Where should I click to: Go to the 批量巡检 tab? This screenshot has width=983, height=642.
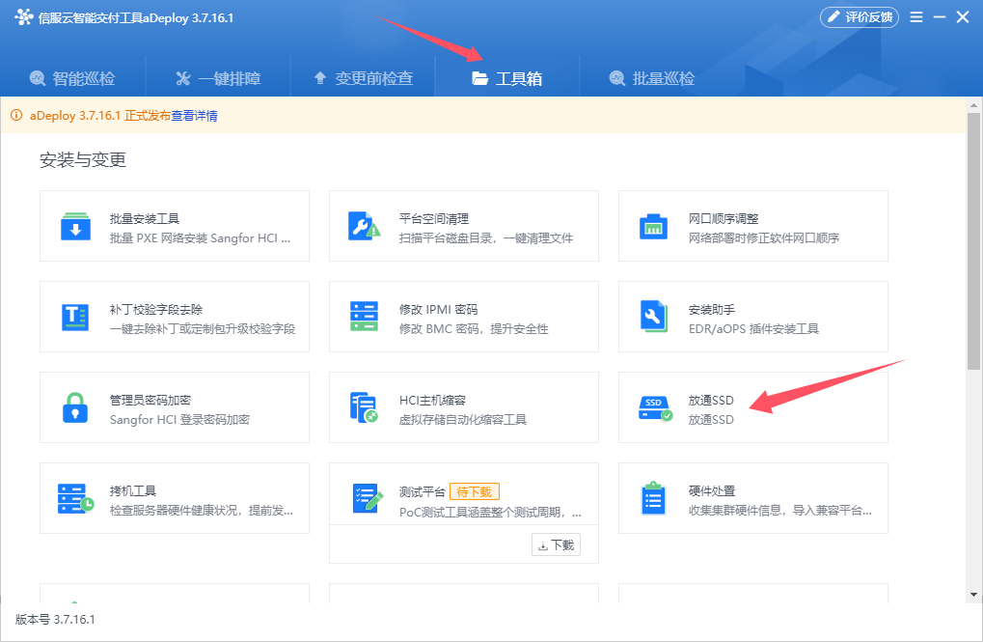(652, 78)
